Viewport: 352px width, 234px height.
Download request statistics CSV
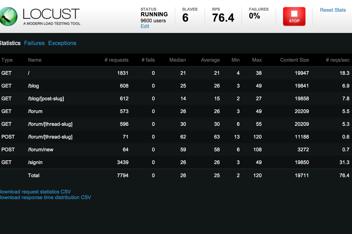coord(35,192)
